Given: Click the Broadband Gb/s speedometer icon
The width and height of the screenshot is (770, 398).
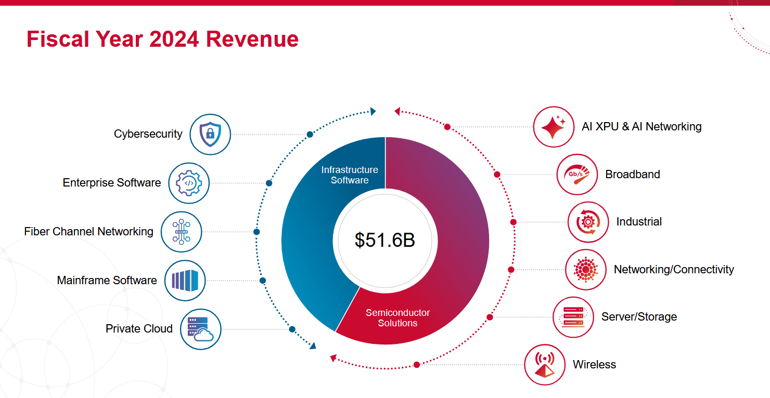Looking at the screenshot, I should point(577,175).
